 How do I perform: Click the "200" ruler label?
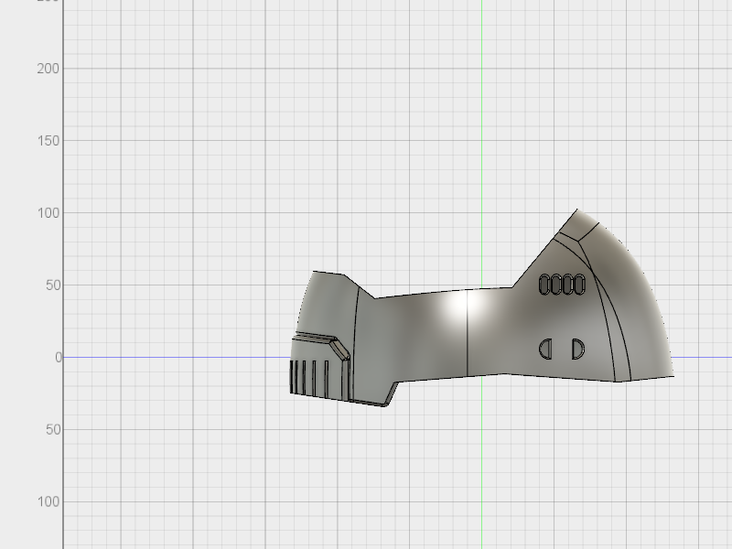click(x=48, y=69)
